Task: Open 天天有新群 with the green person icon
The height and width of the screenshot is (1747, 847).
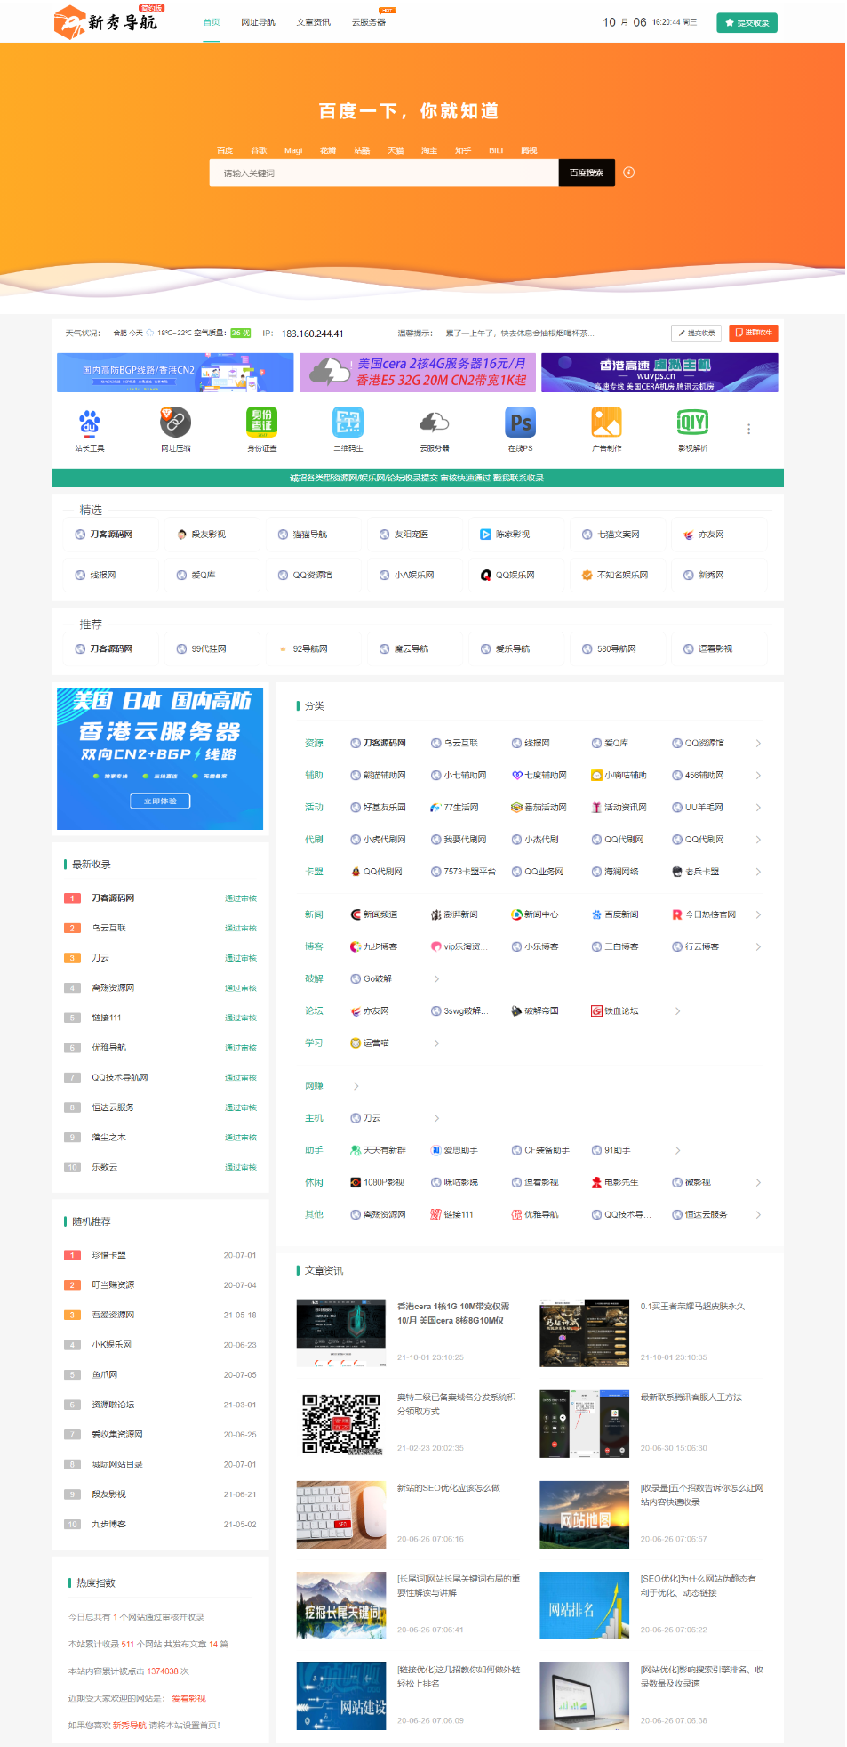Action: (378, 1151)
